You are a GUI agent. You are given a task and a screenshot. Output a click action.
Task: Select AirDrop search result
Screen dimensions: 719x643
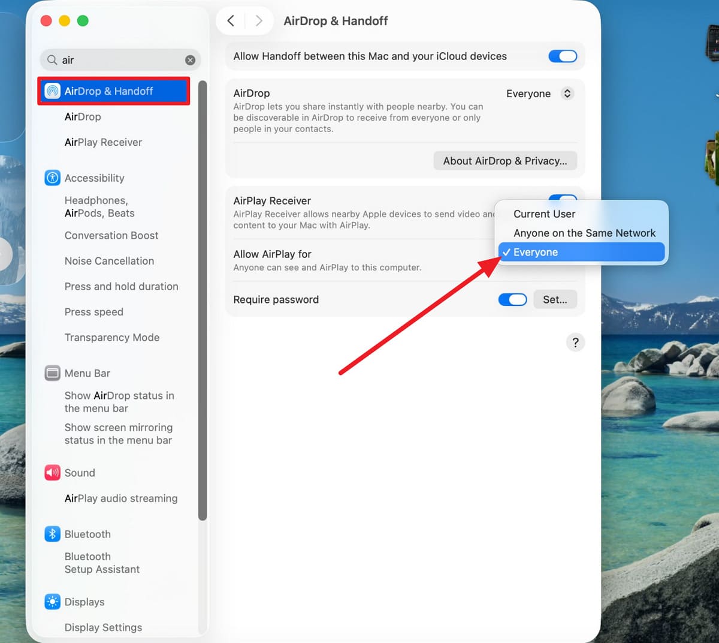pyautogui.click(x=83, y=117)
